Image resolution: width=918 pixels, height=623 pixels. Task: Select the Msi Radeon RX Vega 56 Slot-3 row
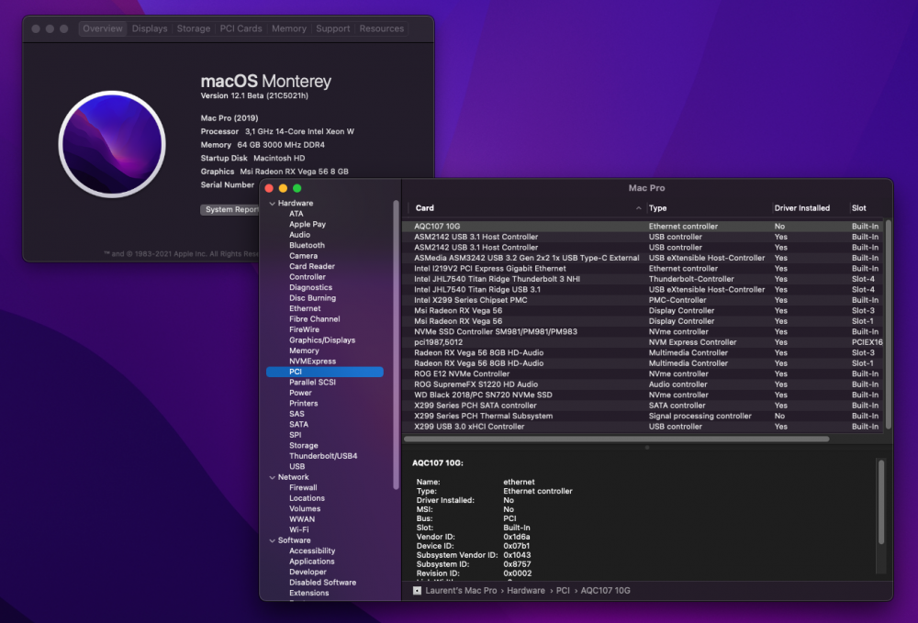click(644, 311)
